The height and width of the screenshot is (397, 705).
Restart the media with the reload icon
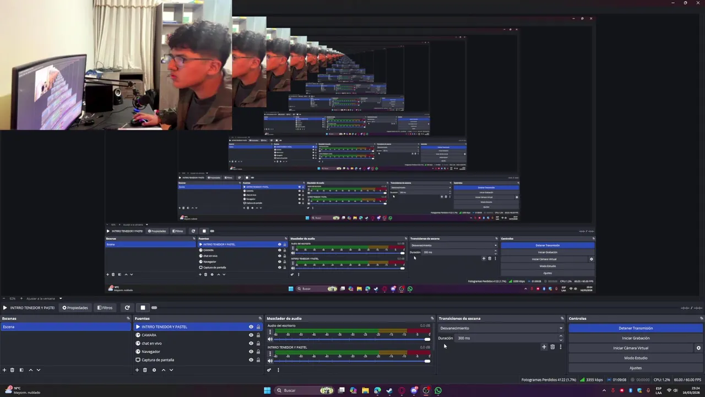[x=127, y=308]
